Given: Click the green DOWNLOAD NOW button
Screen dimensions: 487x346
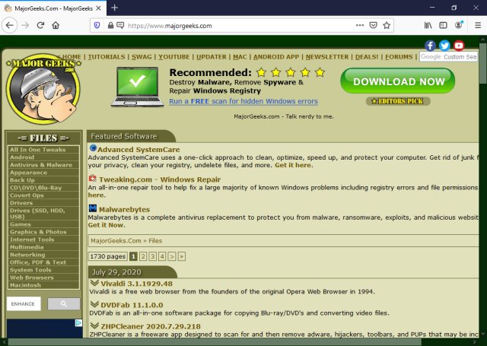Looking at the screenshot, I should (x=398, y=81).
